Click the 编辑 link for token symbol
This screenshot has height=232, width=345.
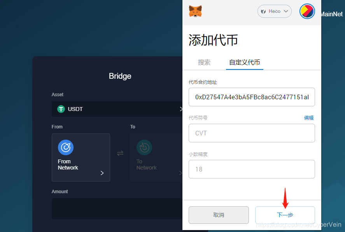tap(309, 118)
